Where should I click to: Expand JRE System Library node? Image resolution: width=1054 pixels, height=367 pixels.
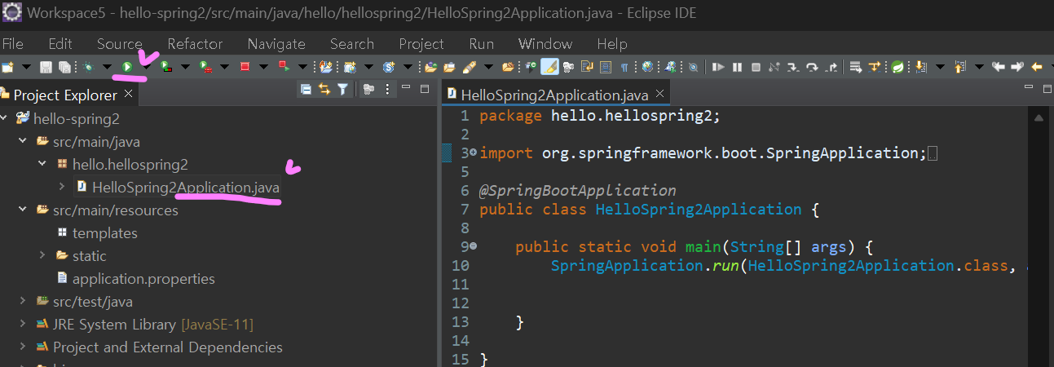[x=23, y=324]
